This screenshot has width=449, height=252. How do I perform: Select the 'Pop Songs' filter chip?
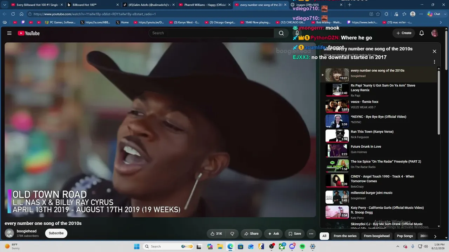coord(405,236)
